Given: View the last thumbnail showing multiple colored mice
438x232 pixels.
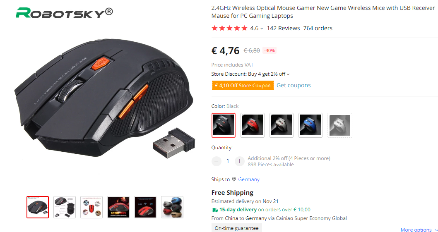Looking at the screenshot, I should [172, 207].
